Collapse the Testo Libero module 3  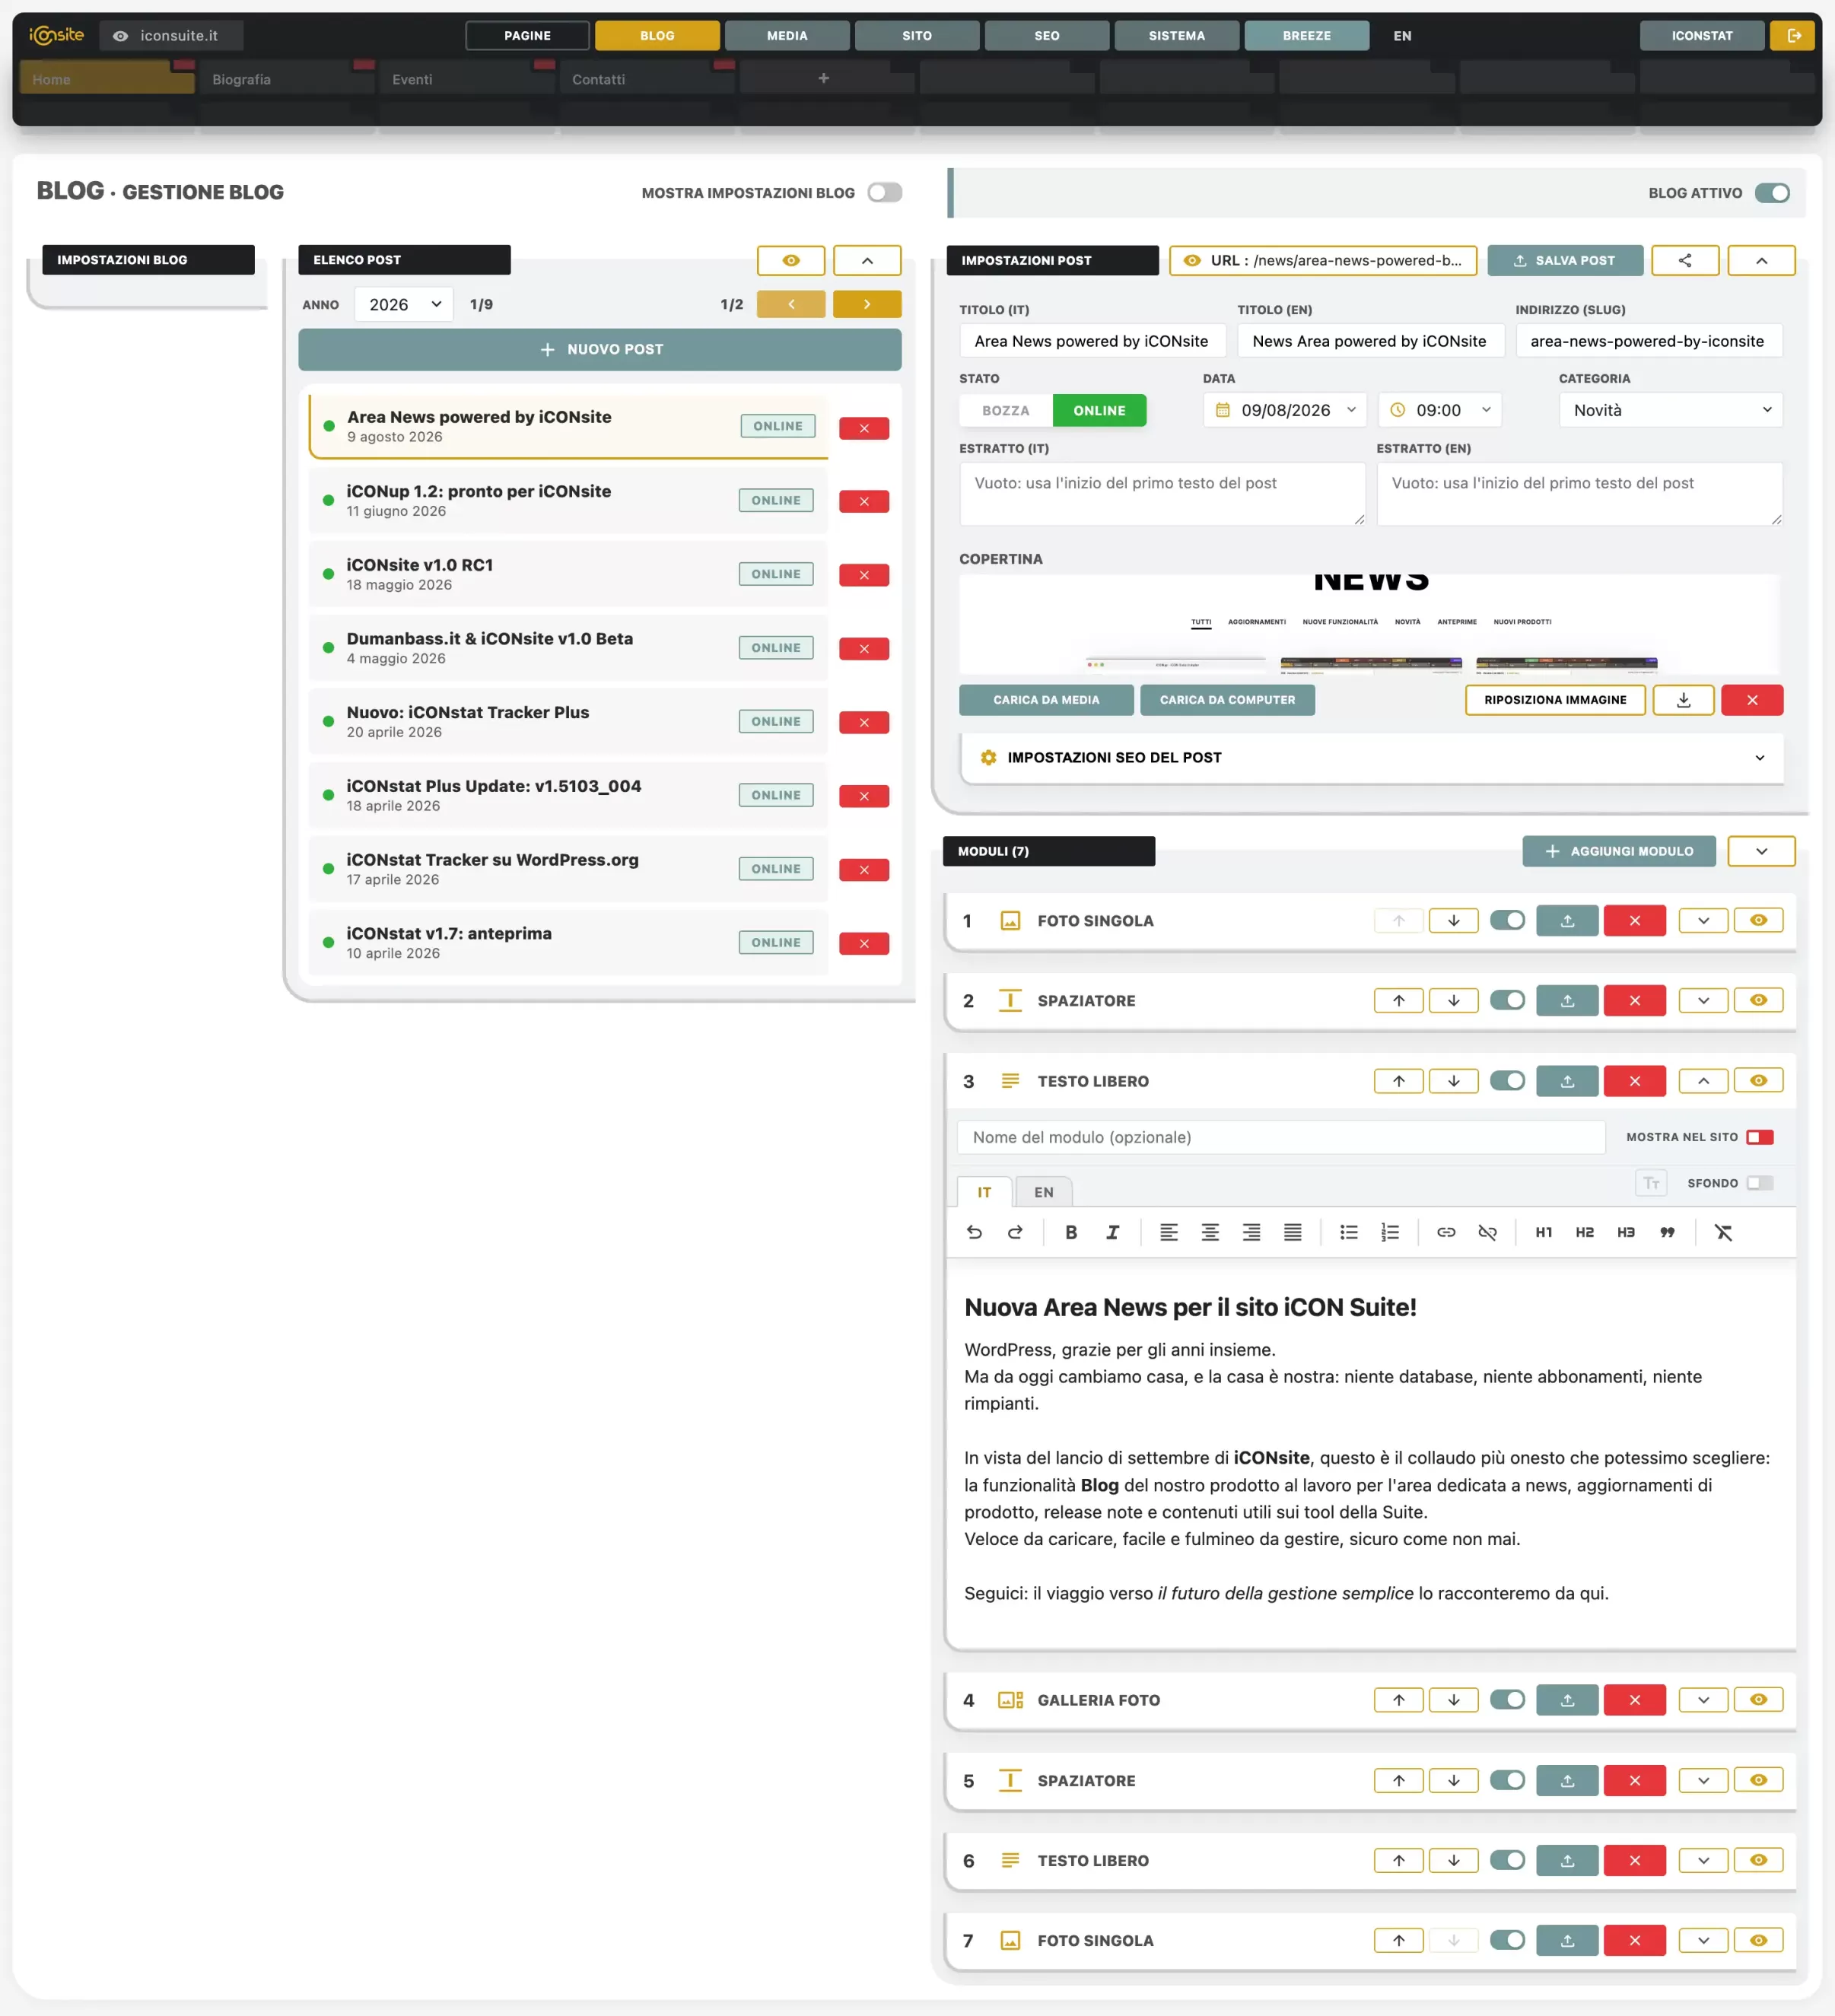(x=1703, y=1081)
